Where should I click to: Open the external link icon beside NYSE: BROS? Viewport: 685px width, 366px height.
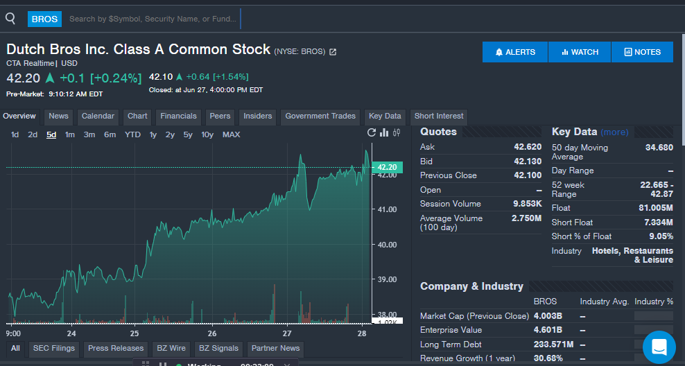click(x=333, y=52)
